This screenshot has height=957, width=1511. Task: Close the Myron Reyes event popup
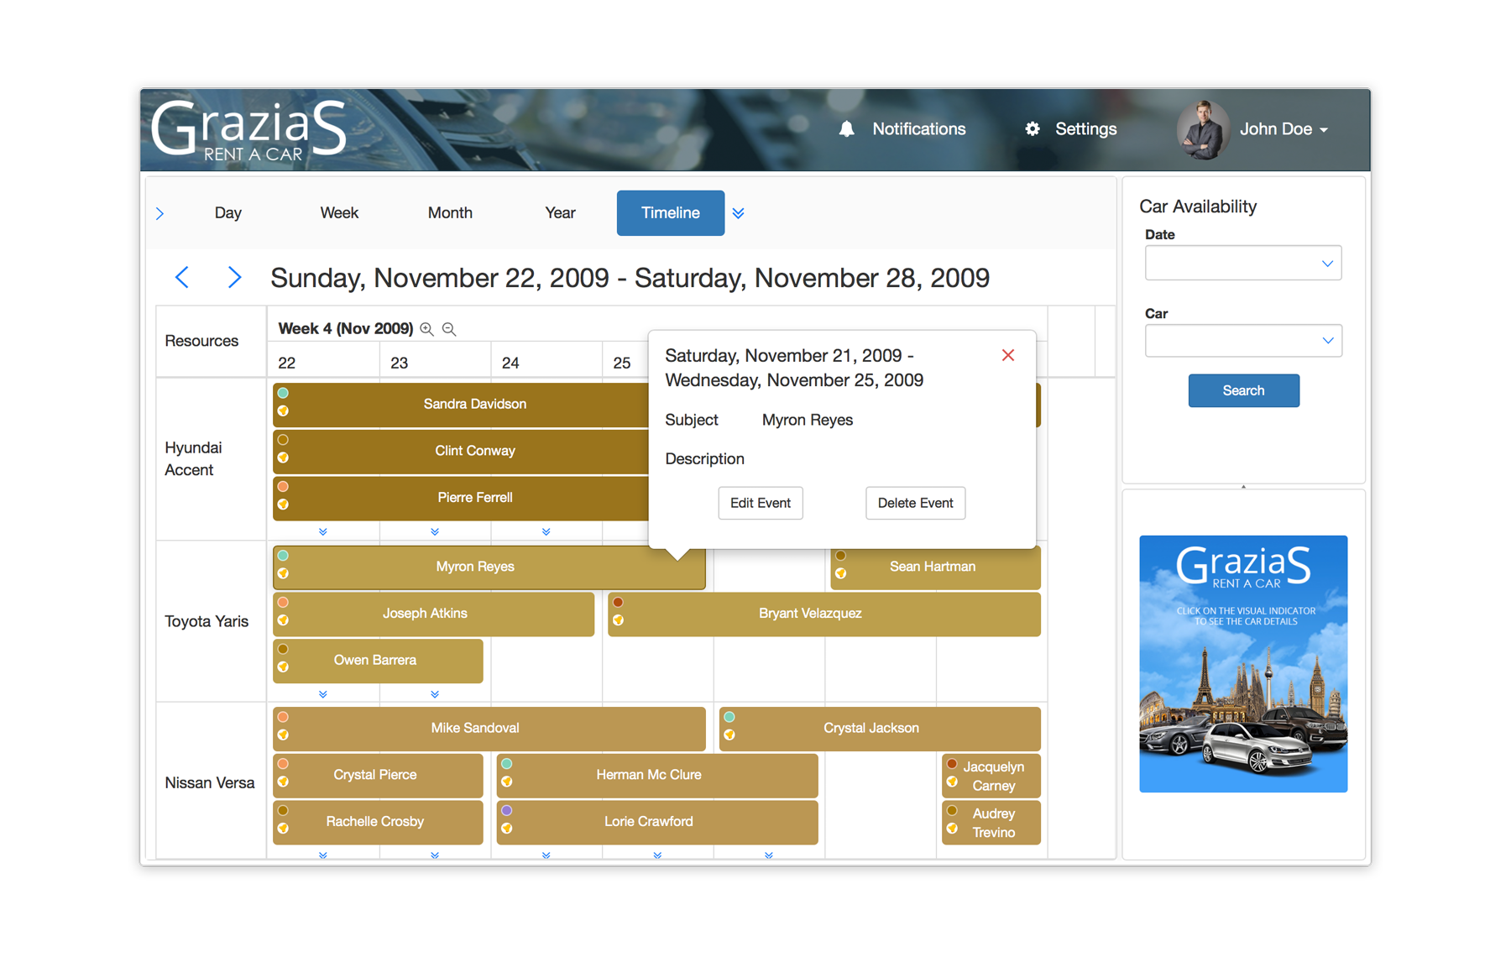(x=1008, y=355)
